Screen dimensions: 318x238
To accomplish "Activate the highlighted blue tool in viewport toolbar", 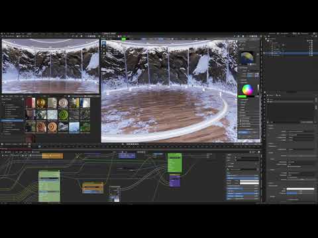I will click(x=104, y=44).
